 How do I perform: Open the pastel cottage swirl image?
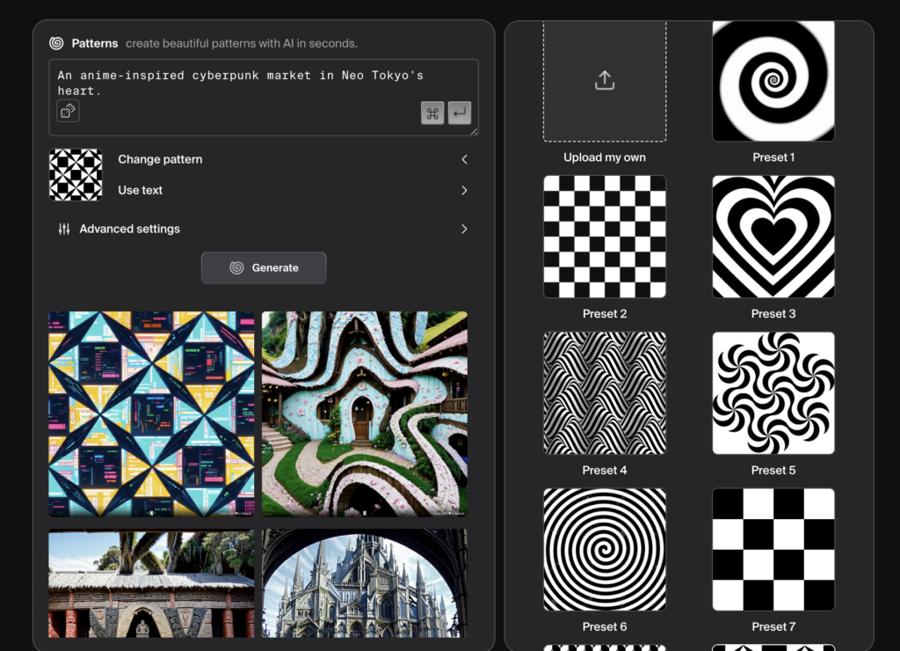click(365, 414)
